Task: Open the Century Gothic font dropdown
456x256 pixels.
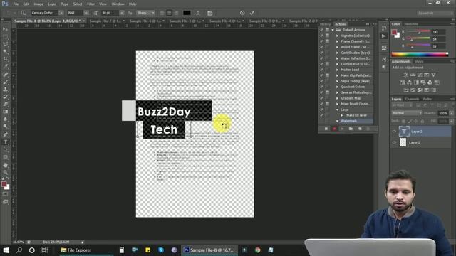Action: tap(61, 13)
